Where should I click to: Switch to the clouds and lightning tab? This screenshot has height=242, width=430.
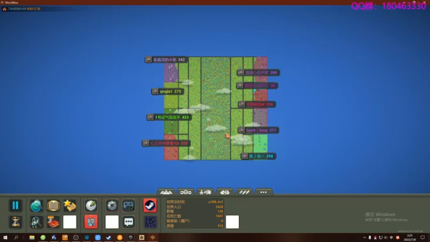(x=225, y=192)
